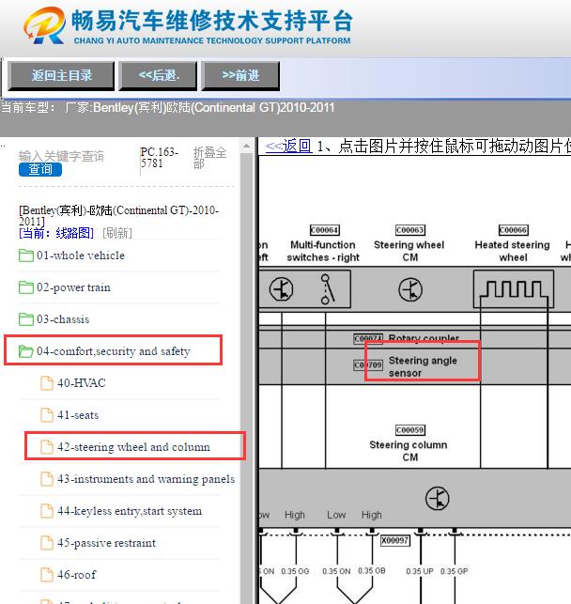This screenshot has width=571, height=604.
Task: Click transistor symbol under Steering wheel CM
Action: tap(410, 289)
